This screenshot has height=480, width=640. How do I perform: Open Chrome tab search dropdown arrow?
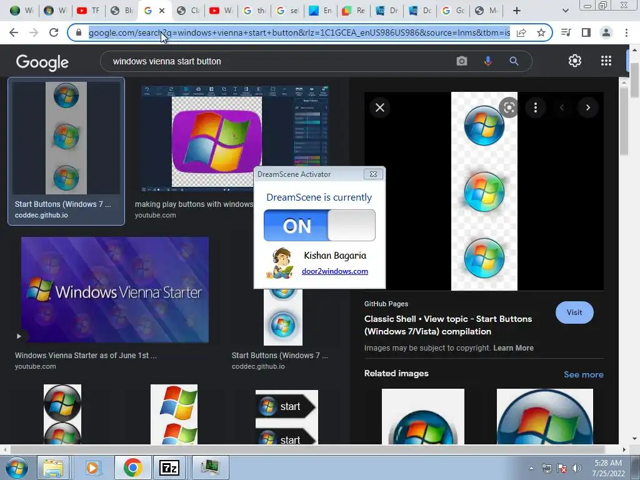coord(565,11)
